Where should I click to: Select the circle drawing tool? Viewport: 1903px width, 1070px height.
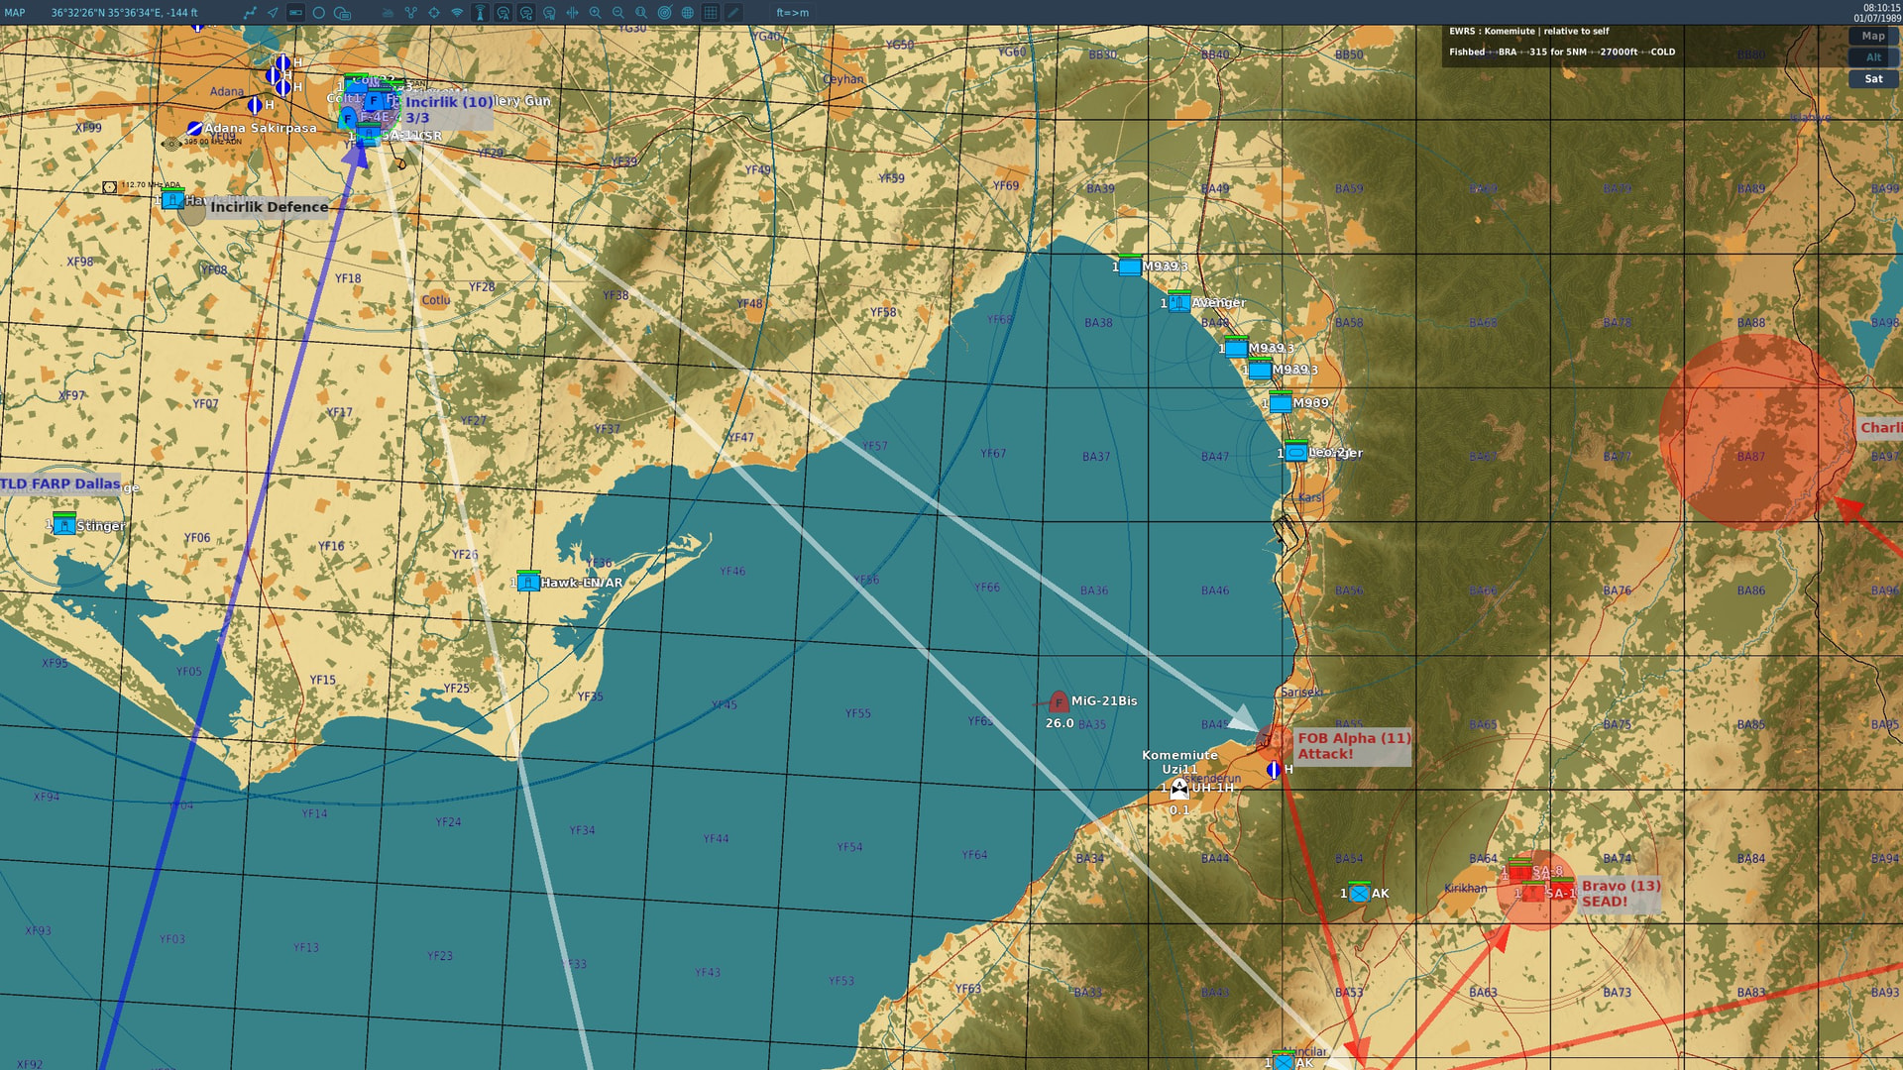click(319, 13)
